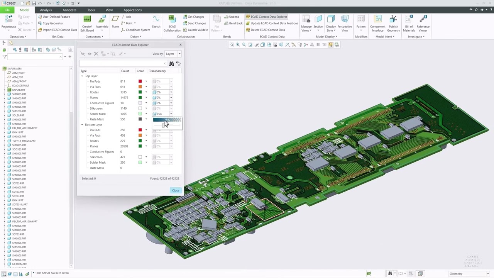
Task: Click the Section tool
Action: pos(318,22)
